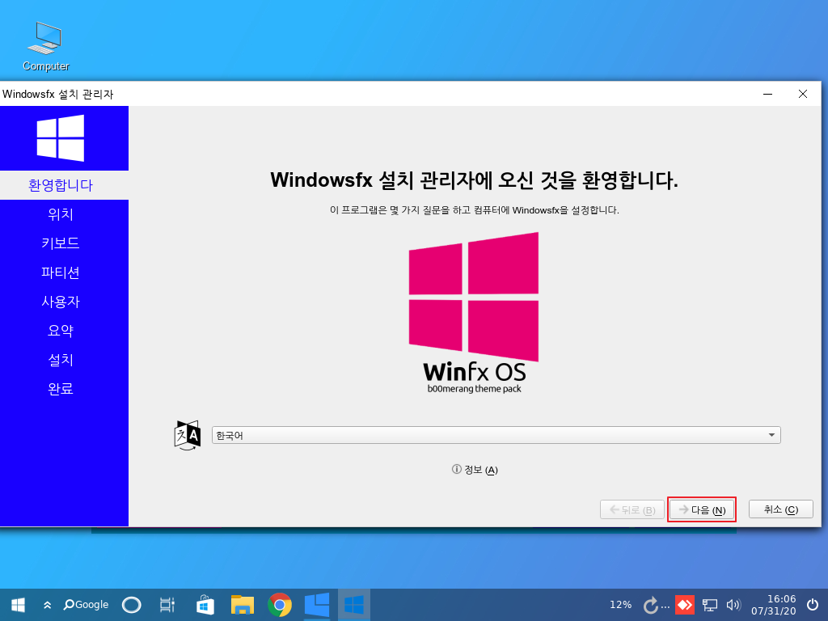Minimize the Windowsfx installer window
Viewport: 828px width, 621px height.
768,94
